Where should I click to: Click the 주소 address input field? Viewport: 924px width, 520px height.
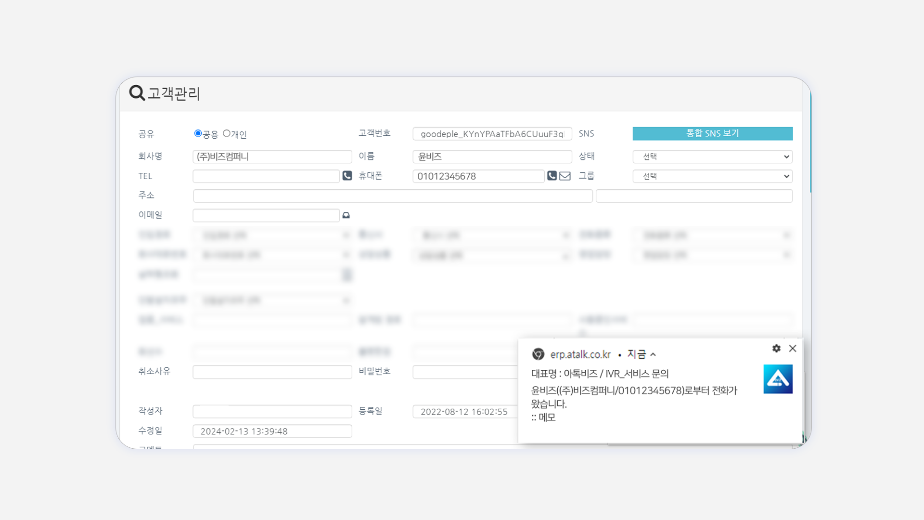pyautogui.click(x=393, y=196)
